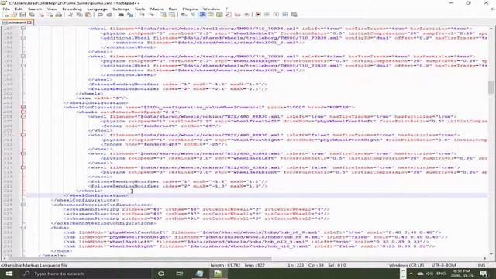Collapse the ackermannSteeringConfigurations fold marker
The width and height of the screenshot is (496, 279).
point(23,205)
